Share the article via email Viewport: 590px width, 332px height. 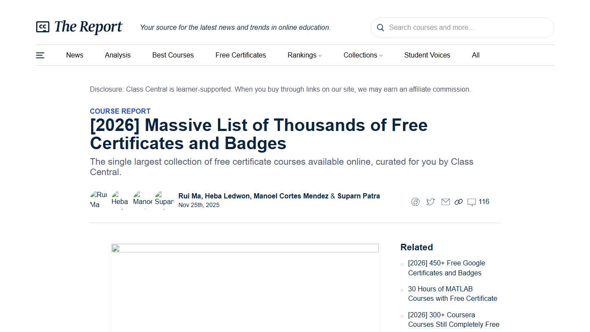click(x=445, y=201)
